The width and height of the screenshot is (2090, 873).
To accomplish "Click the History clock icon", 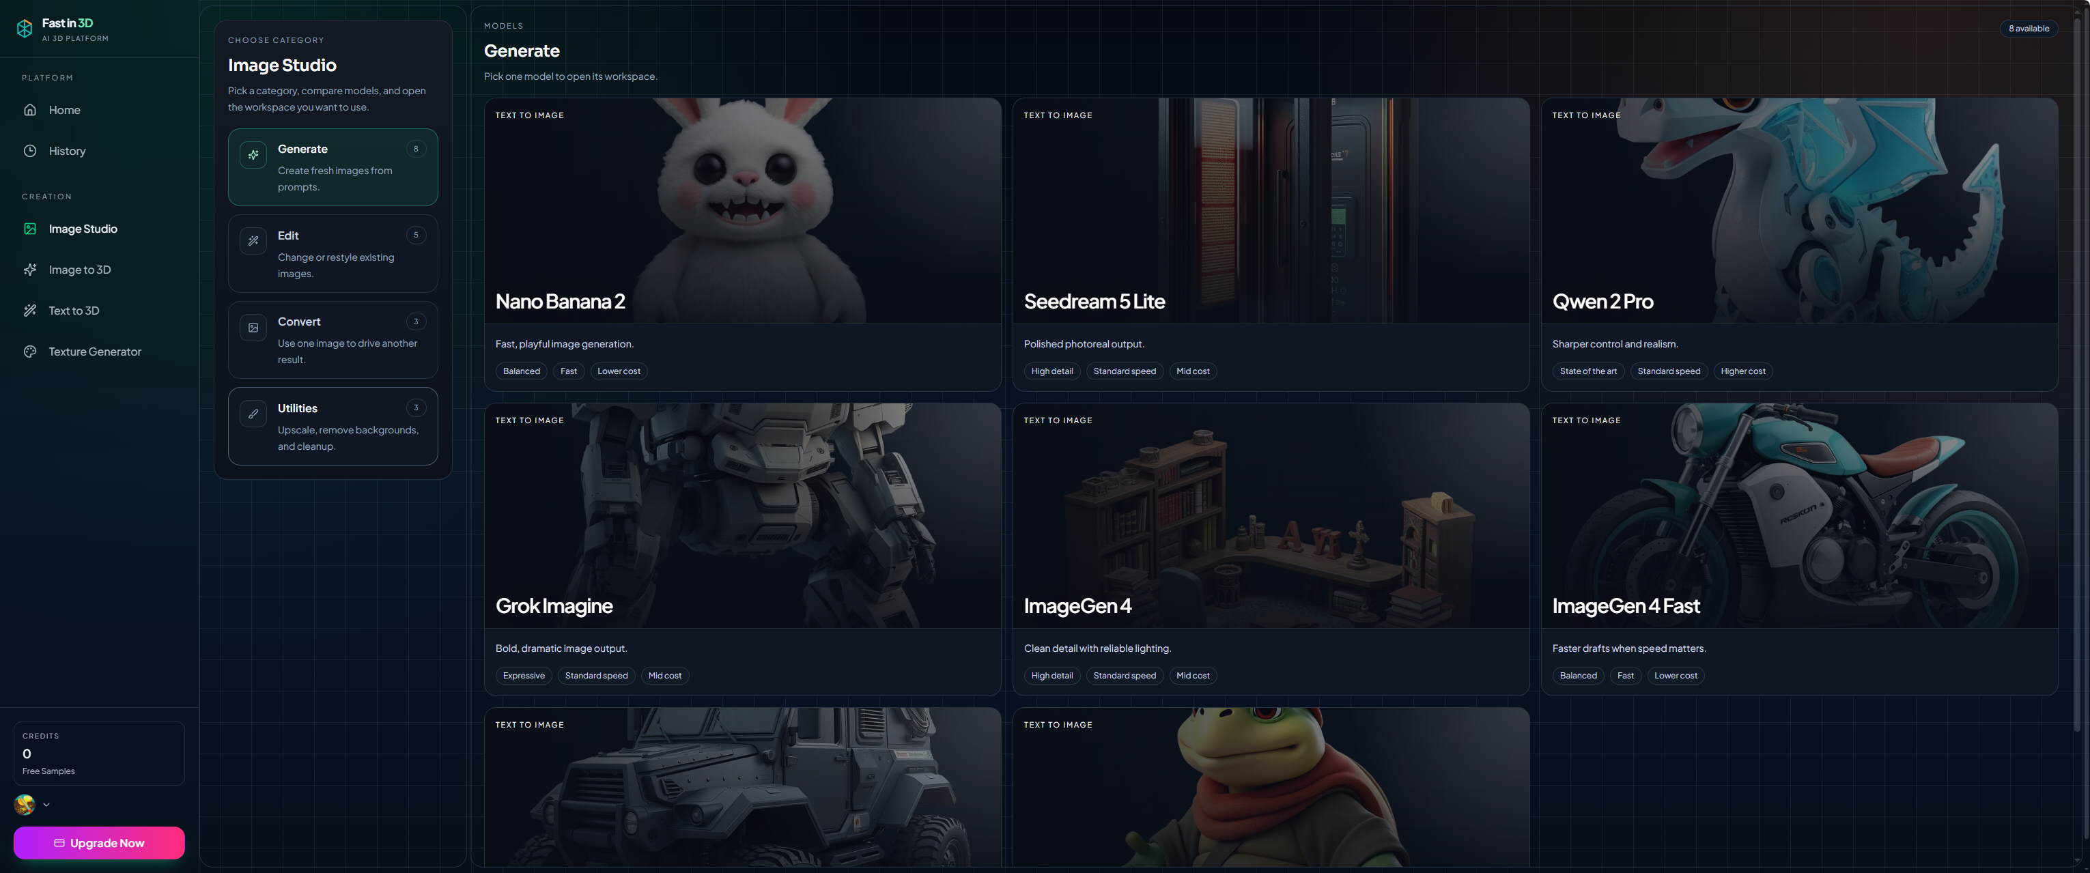I will pyautogui.click(x=30, y=151).
